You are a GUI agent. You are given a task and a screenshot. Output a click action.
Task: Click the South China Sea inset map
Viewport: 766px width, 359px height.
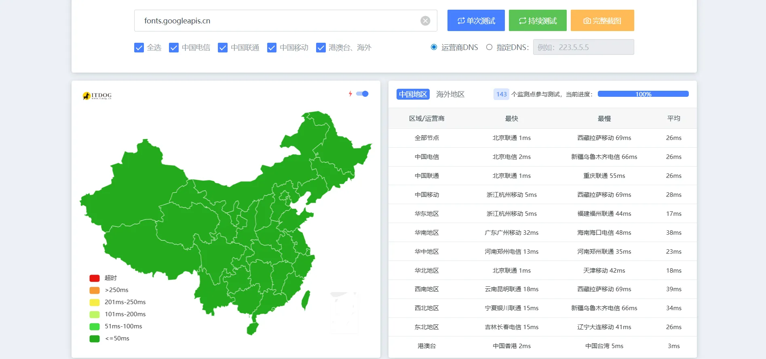344,313
